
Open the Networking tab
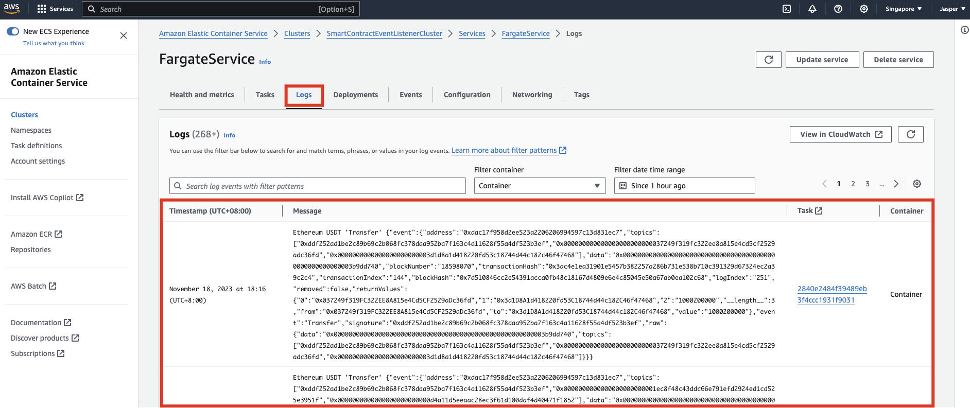pos(532,95)
